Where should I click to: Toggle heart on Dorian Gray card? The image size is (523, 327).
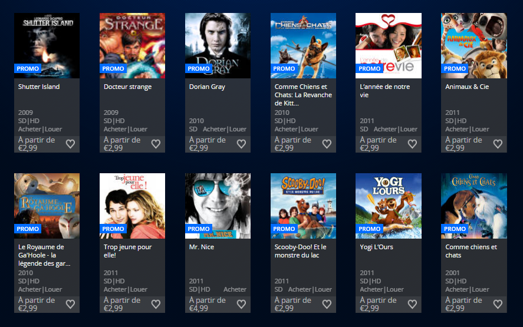tap(241, 144)
